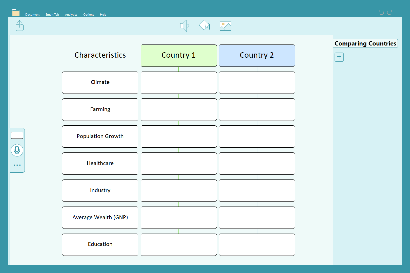Screen dimensions: 410x273
Task: Click the share/export icon
Action: (x=19, y=26)
